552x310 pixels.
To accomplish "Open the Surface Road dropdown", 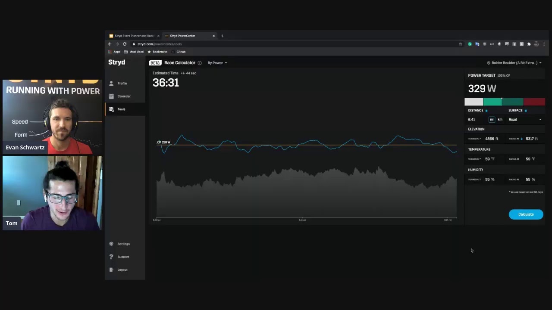I will coord(525,120).
